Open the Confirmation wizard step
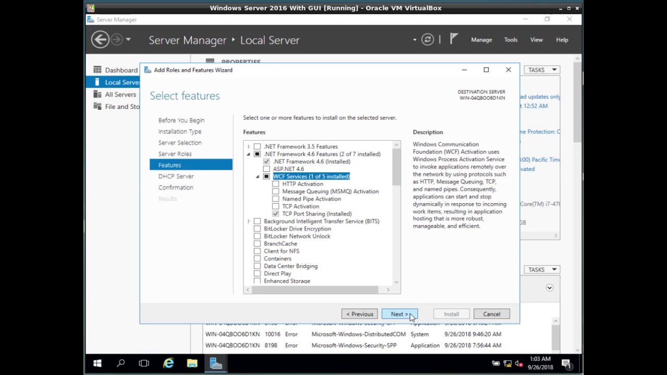The height and width of the screenshot is (375, 667). 176,187
